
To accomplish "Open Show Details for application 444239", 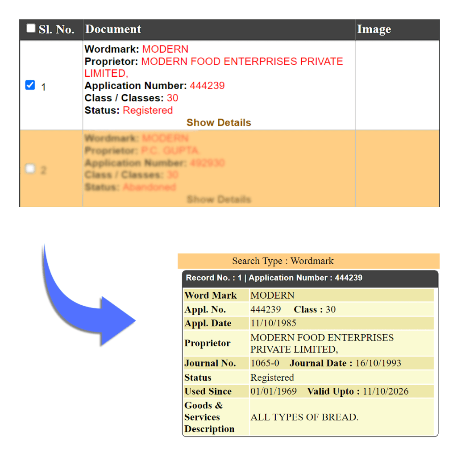I will (219, 123).
